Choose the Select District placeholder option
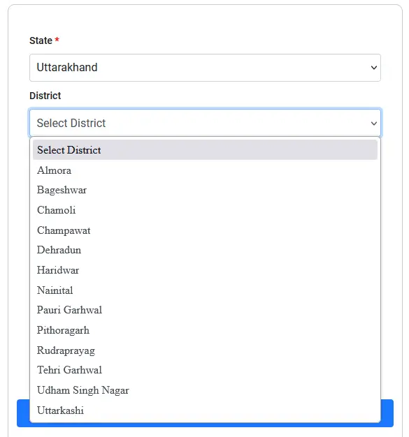This screenshot has width=409, height=437. [x=205, y=150]
